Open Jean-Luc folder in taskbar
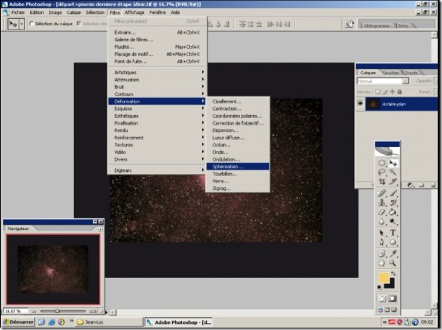Viewport: 442px width, 330px height. 109,322
